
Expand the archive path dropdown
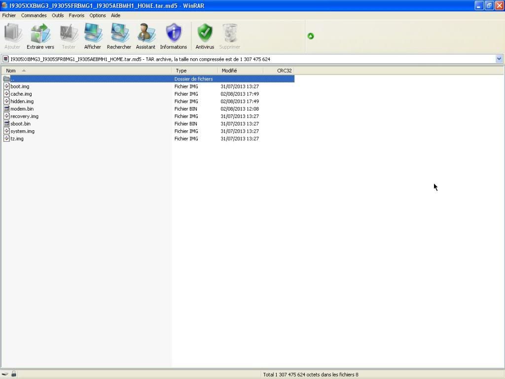[499, 59]
